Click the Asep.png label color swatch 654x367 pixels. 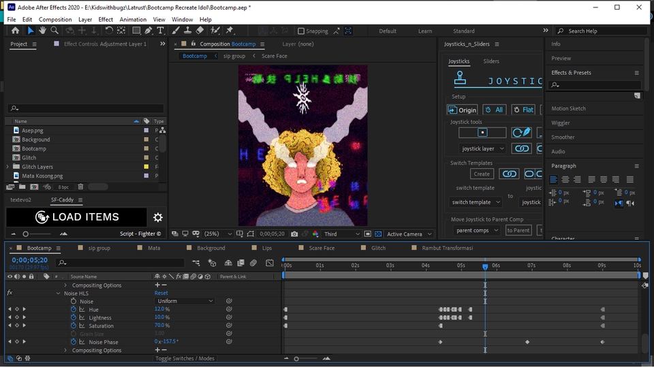click(146, 131)
